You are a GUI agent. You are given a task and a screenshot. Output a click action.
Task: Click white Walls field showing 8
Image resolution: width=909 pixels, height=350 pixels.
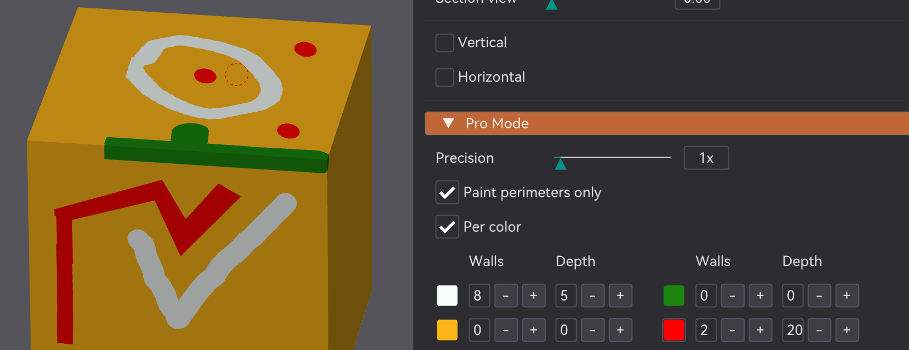479,296
